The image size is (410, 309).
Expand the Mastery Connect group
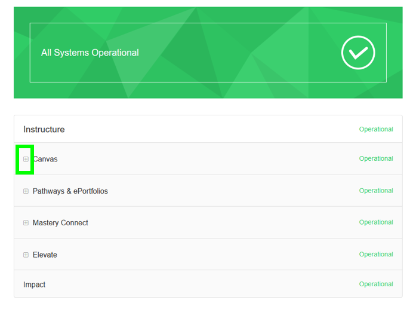pos(26,223)
